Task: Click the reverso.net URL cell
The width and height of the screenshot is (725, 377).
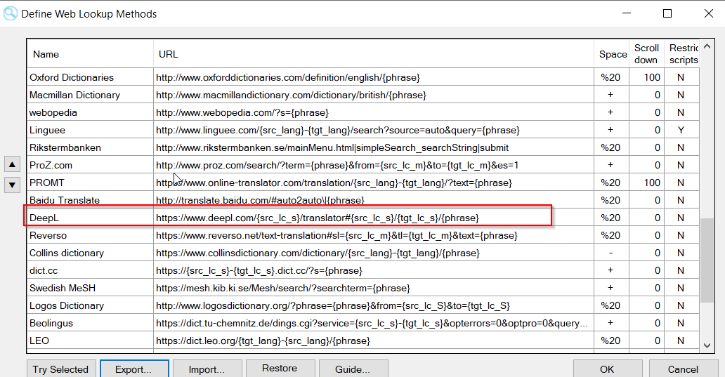Action: pos(374,235)
